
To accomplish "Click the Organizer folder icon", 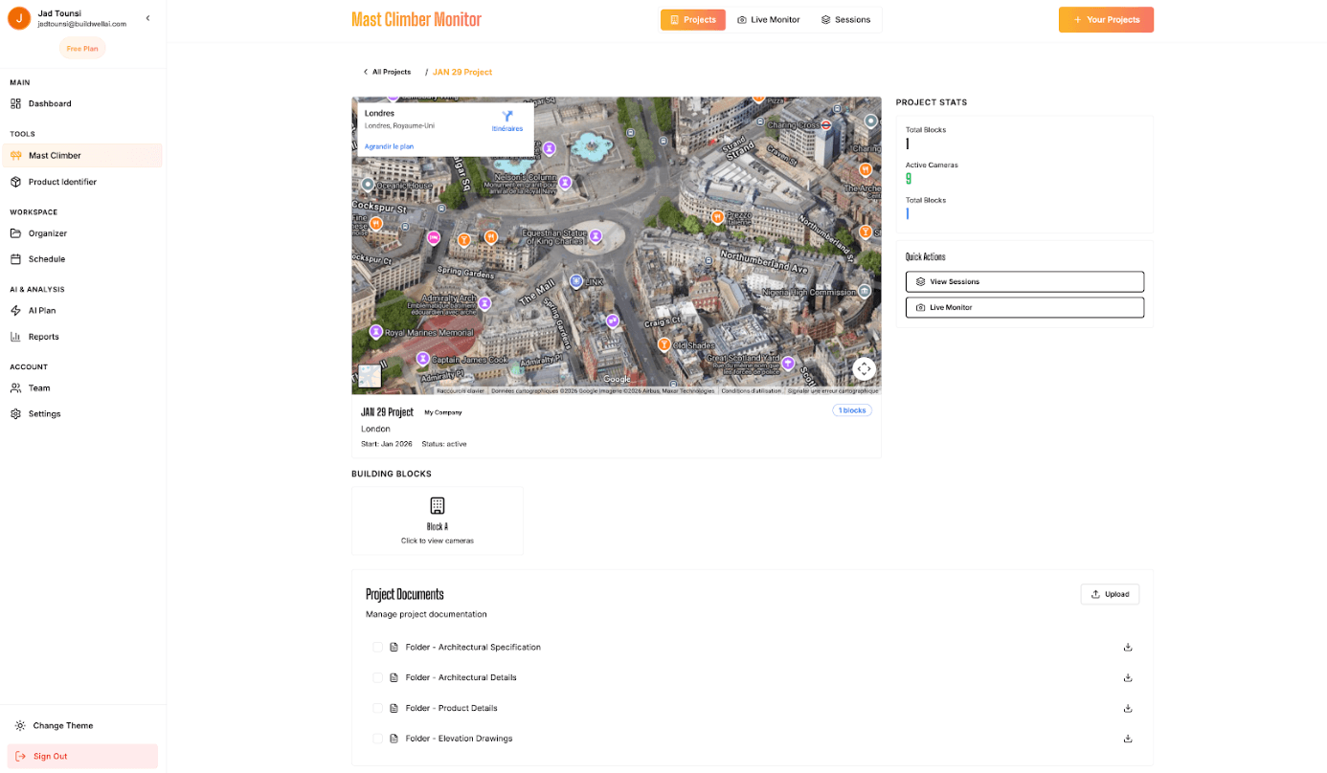I will [16, 233].
